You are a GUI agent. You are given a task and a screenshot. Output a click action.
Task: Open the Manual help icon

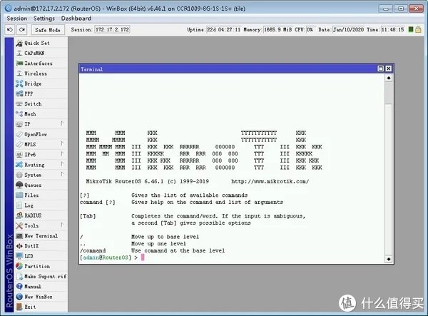pos(19,287)
